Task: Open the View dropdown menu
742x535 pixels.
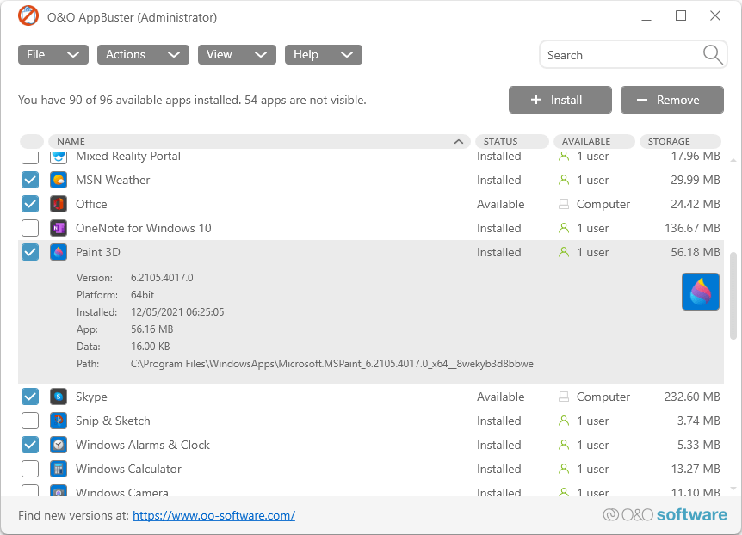Action: click(x=237, y=54)
